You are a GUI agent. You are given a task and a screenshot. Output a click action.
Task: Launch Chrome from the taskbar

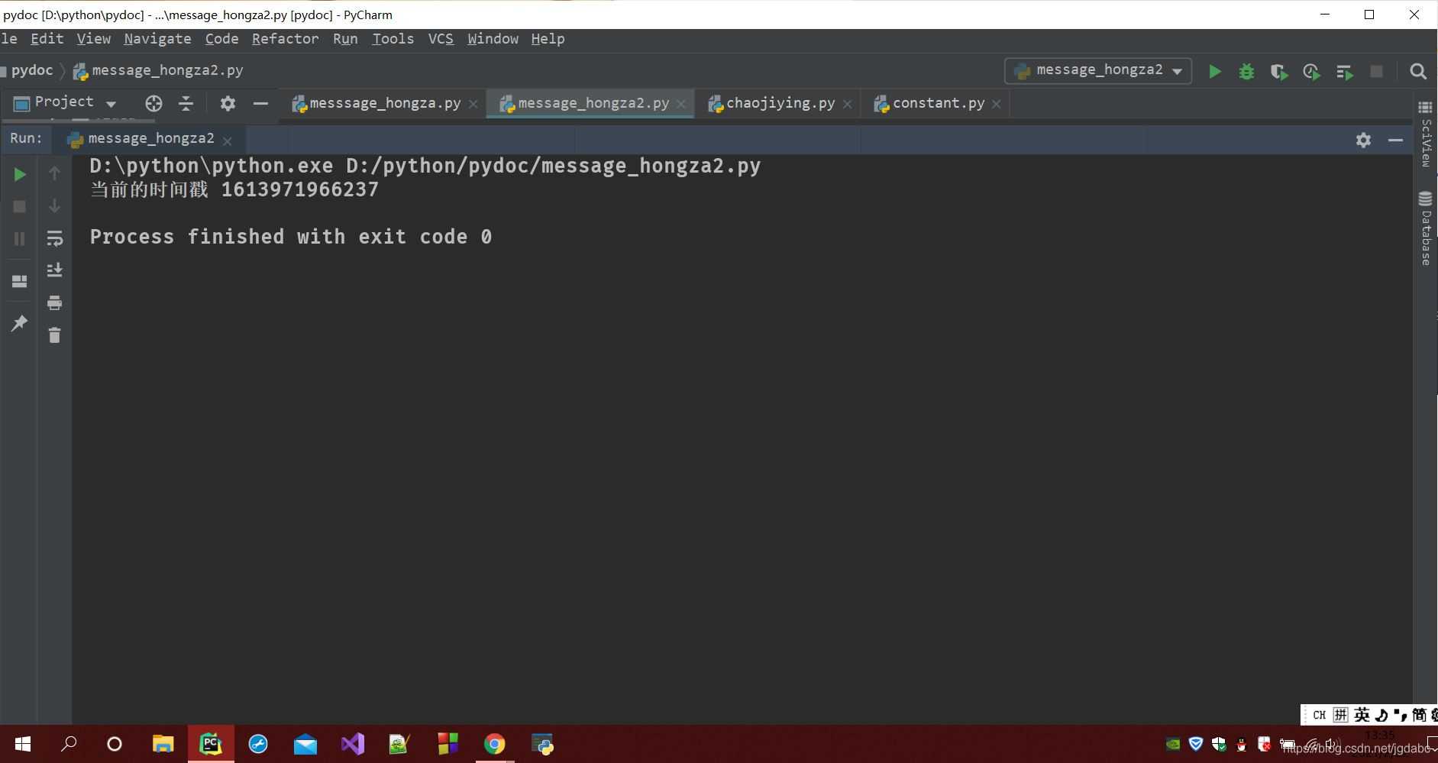click(494, 743)
